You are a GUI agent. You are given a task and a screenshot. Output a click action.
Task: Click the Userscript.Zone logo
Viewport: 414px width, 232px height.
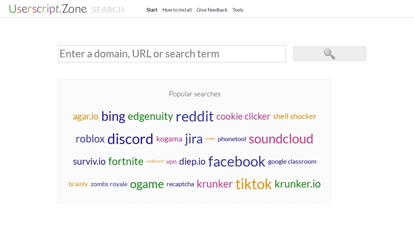click(x=48, y=9)
